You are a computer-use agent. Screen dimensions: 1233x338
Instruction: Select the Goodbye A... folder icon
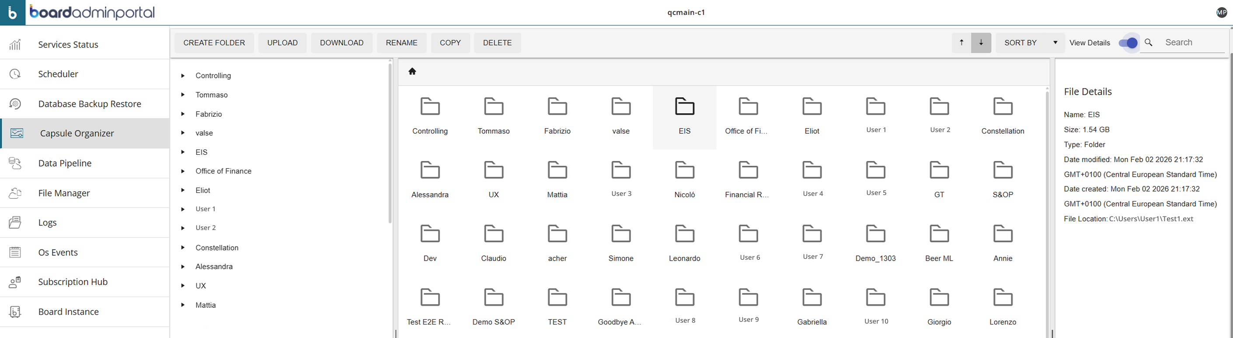pos(621,297)
